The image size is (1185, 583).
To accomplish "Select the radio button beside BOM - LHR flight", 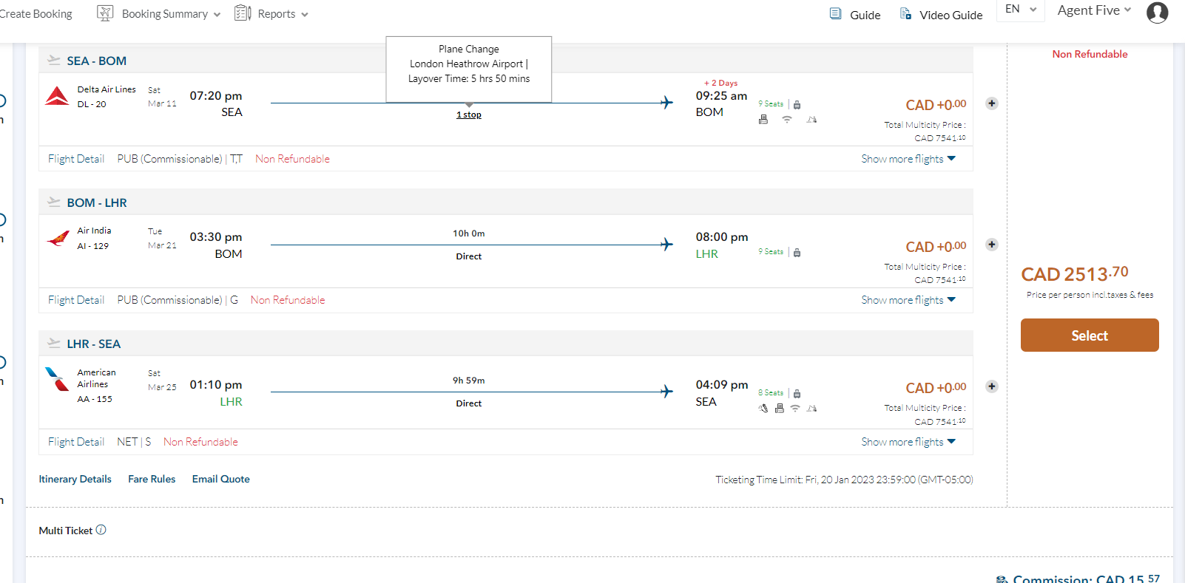I will click(1, 219).
